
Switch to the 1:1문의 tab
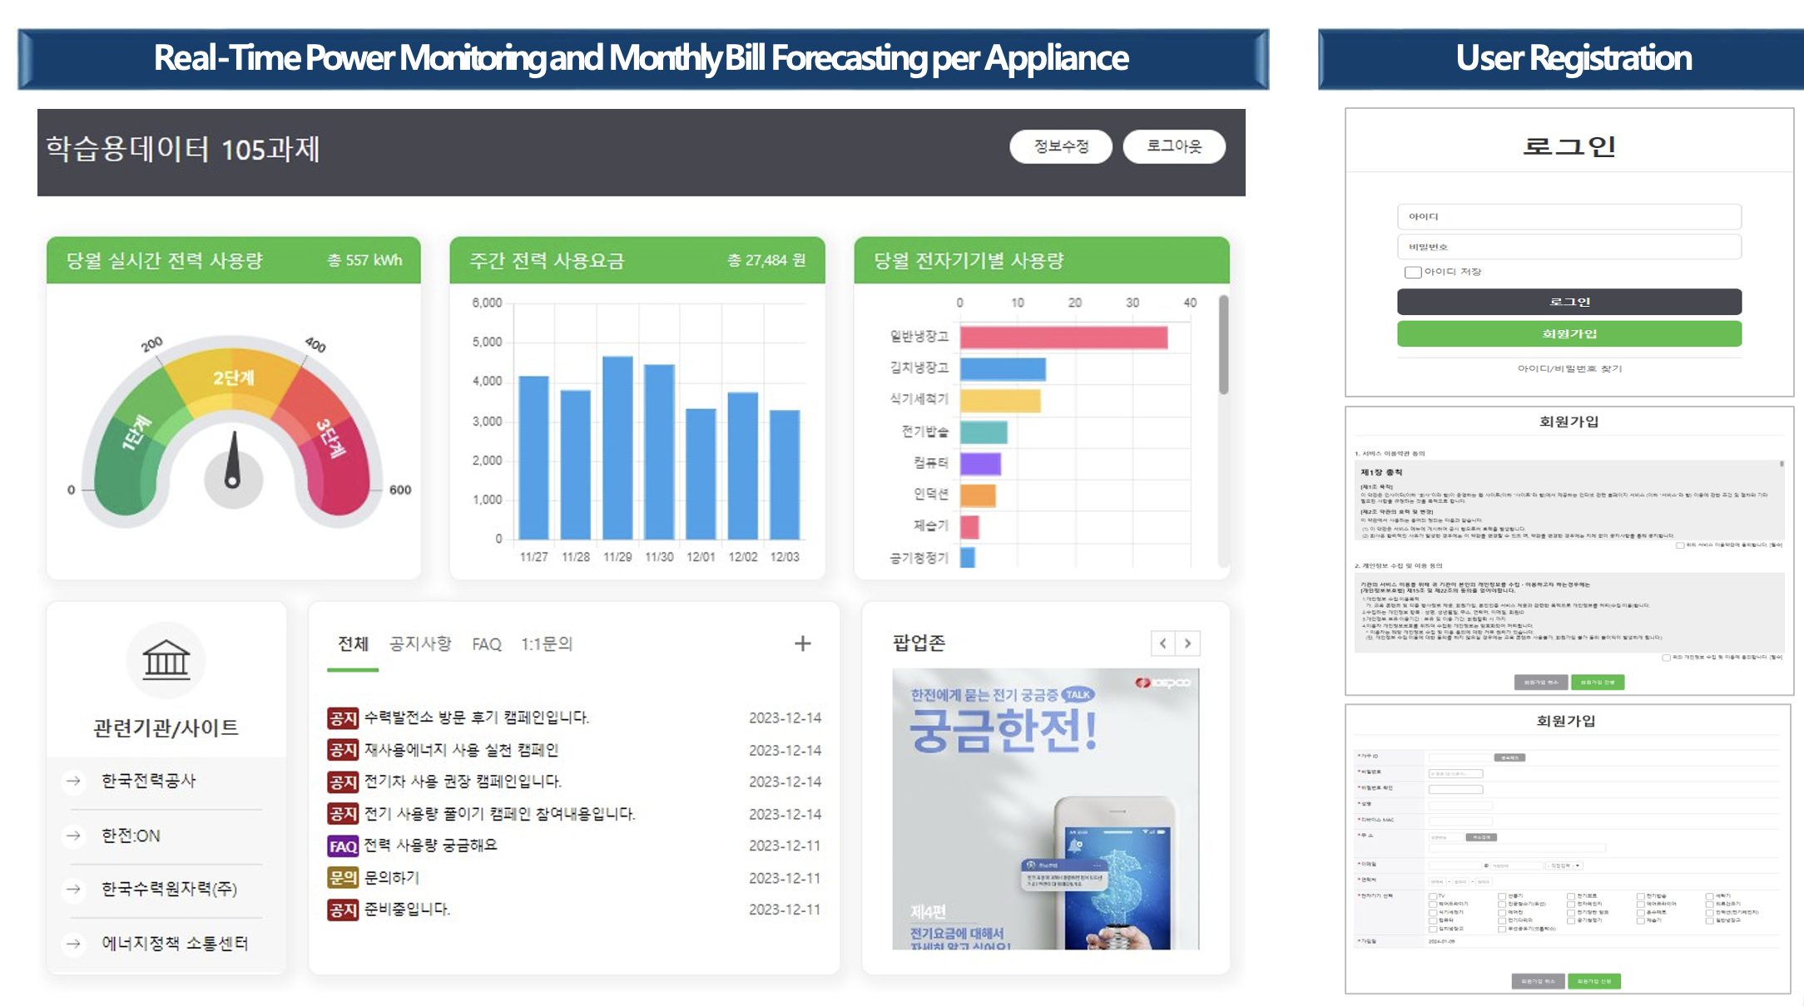547,644
